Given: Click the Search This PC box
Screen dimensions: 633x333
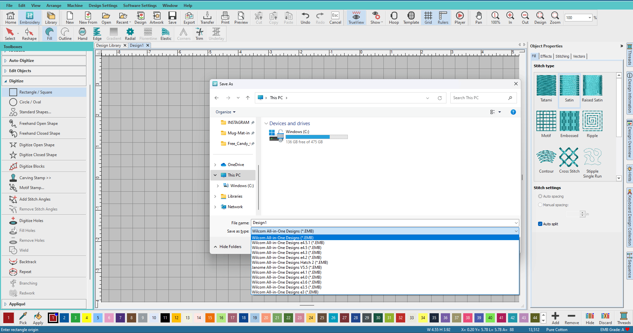Looking at the screenshot, I should pyautogui.click(x=483, y=98).
